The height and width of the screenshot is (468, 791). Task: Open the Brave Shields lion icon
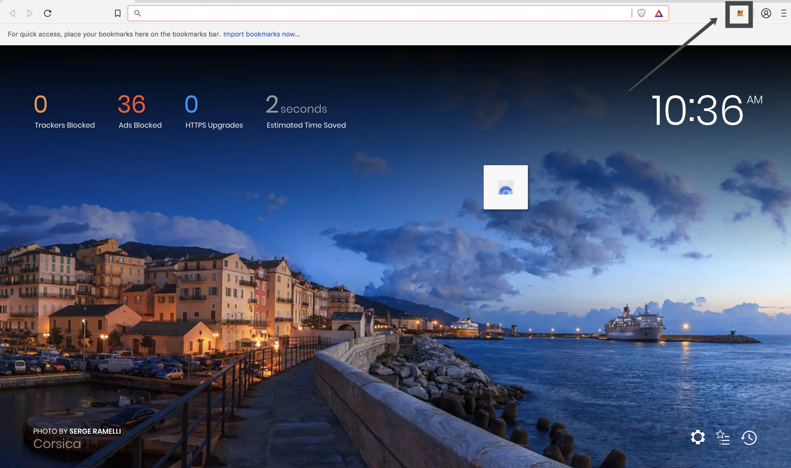pyautogui.click(x=641, y=13)
